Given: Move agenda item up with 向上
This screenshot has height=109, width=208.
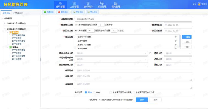Looking at the screenshot, I should (187, 42).
